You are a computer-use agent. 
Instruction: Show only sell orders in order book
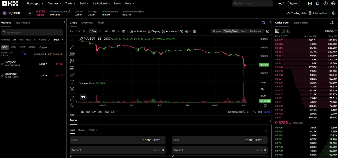click(288, 31)
